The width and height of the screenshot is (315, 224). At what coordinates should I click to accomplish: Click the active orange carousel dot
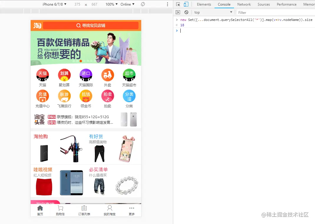81,61
